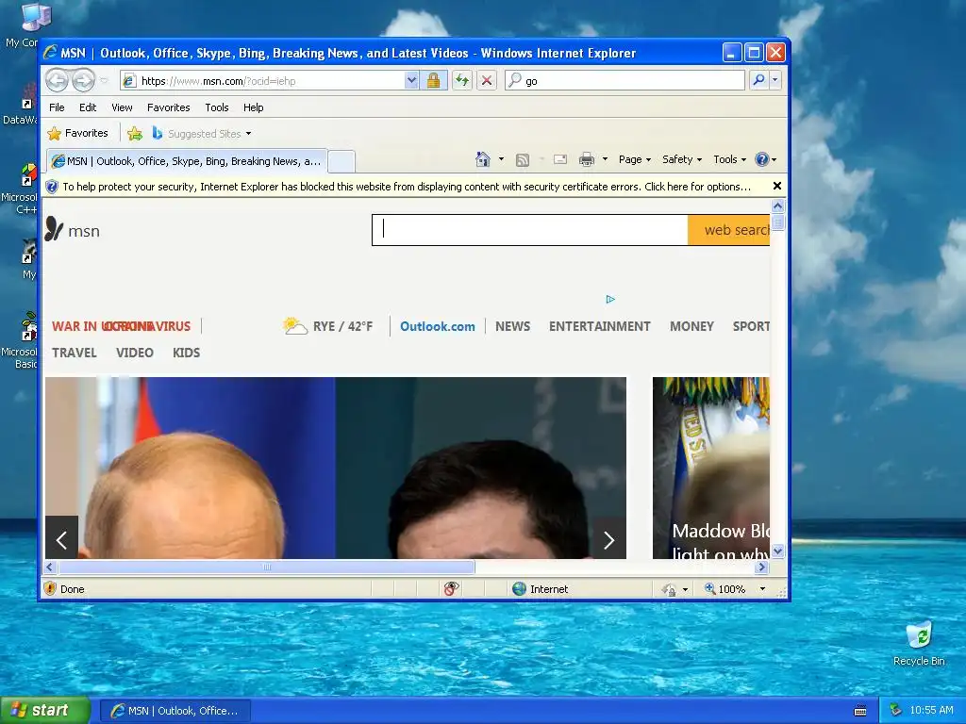Open the search provider dropdown
The image size is (966, 724).
coord(775,81)
